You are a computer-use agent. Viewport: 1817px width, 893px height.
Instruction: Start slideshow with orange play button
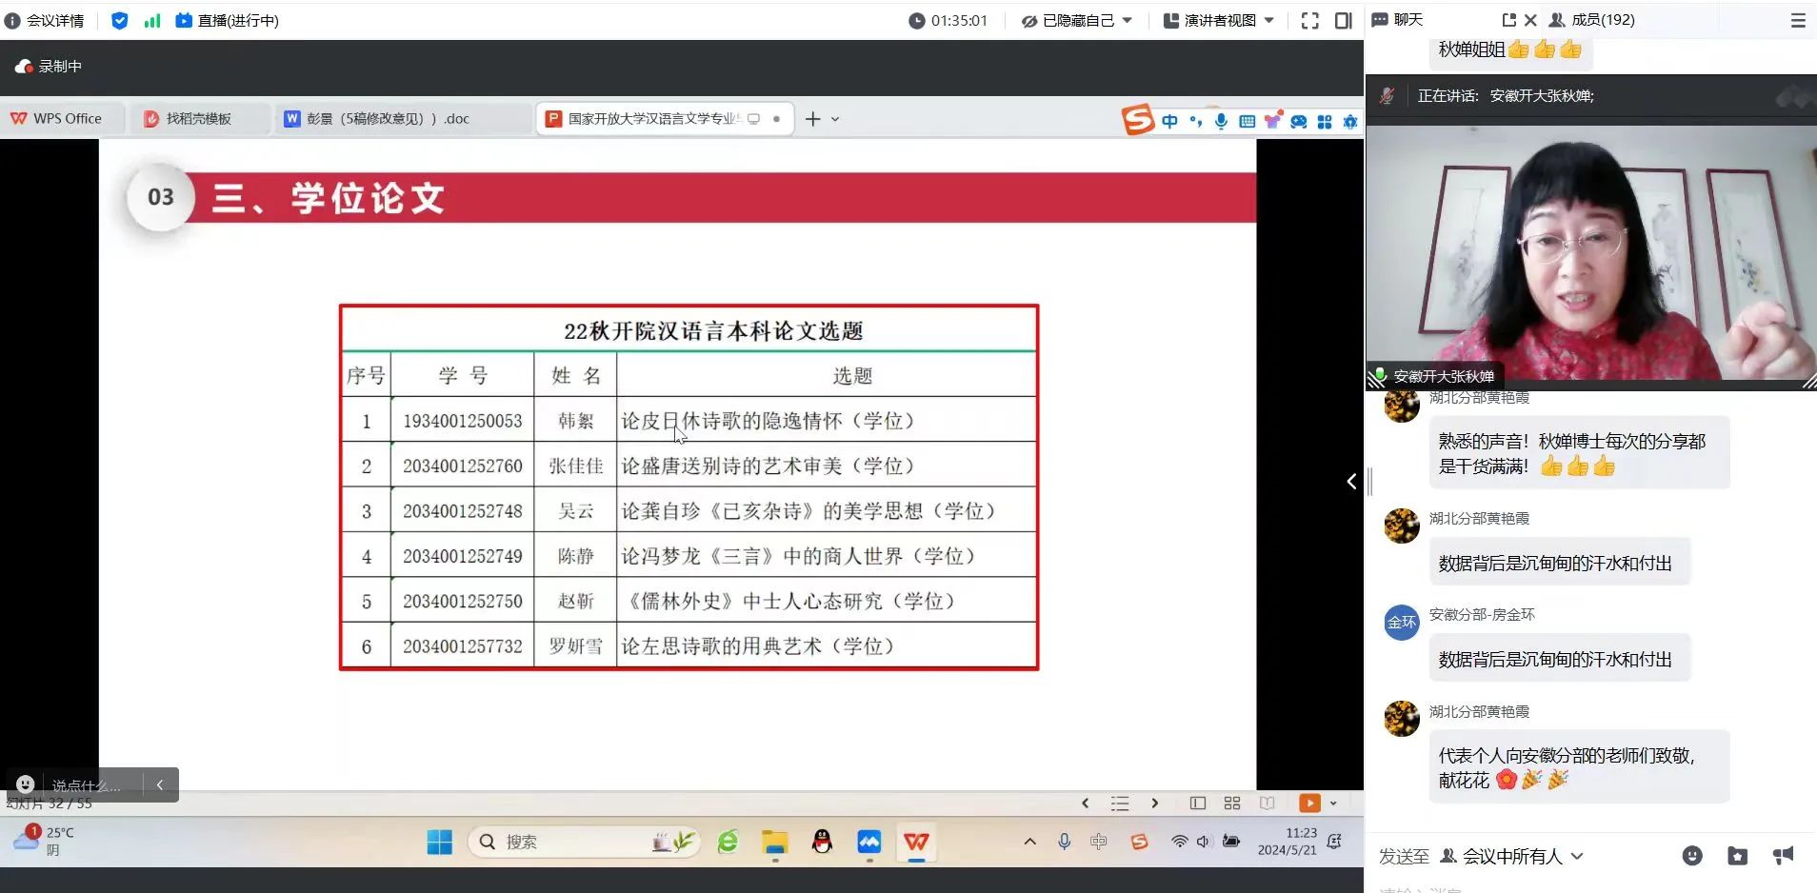(x=1310, y=804)
